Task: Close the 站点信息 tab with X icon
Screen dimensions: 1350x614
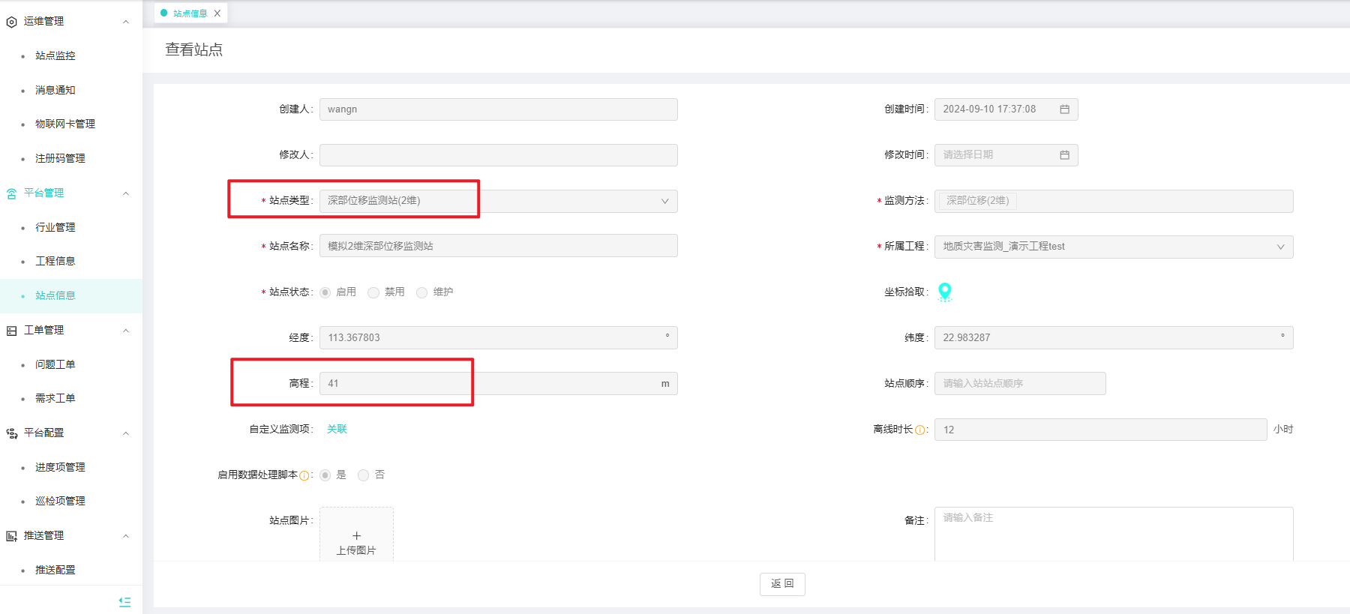Action: [217, 13]
